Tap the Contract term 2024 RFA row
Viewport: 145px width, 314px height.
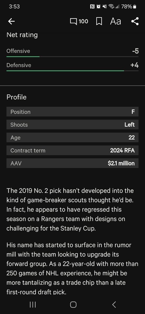click(x=72, y=150)
